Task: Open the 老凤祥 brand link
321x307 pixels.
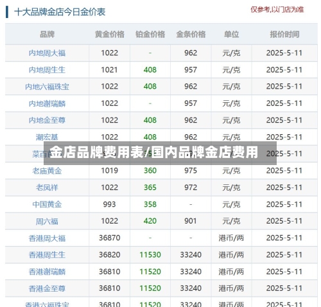Action: click(47, 188)
